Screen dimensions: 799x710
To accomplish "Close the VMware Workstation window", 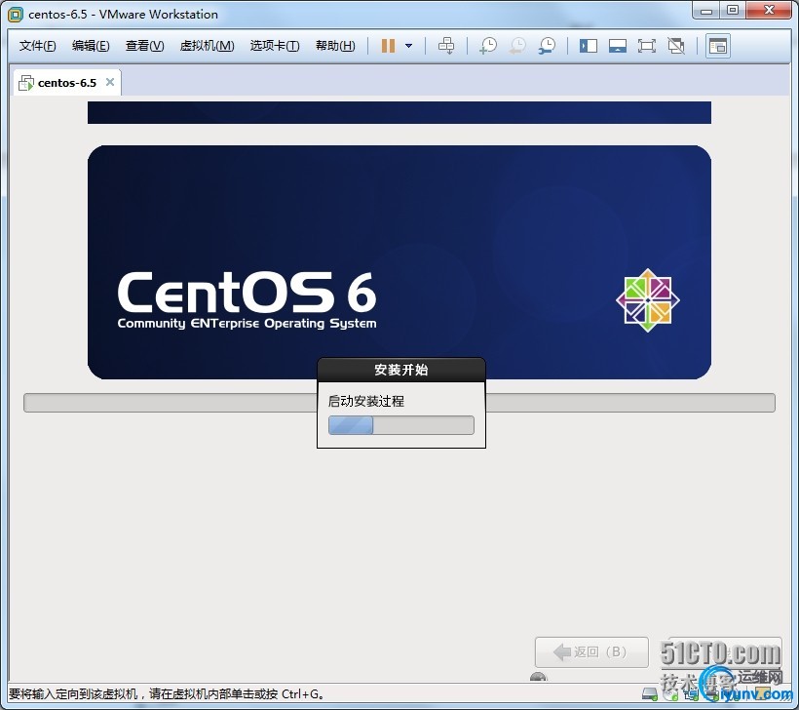I will point(769,10).
